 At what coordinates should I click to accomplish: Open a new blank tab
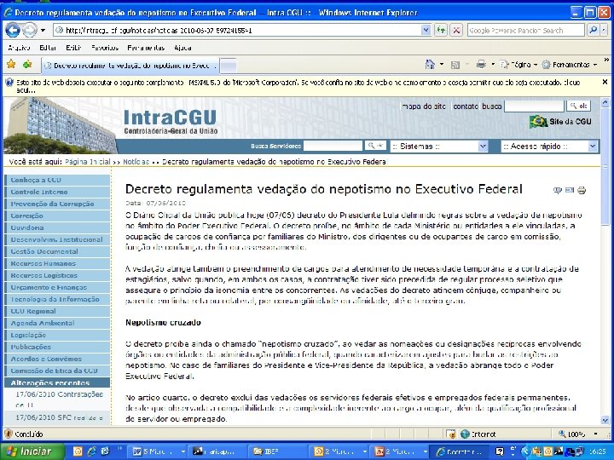point(229,66)
